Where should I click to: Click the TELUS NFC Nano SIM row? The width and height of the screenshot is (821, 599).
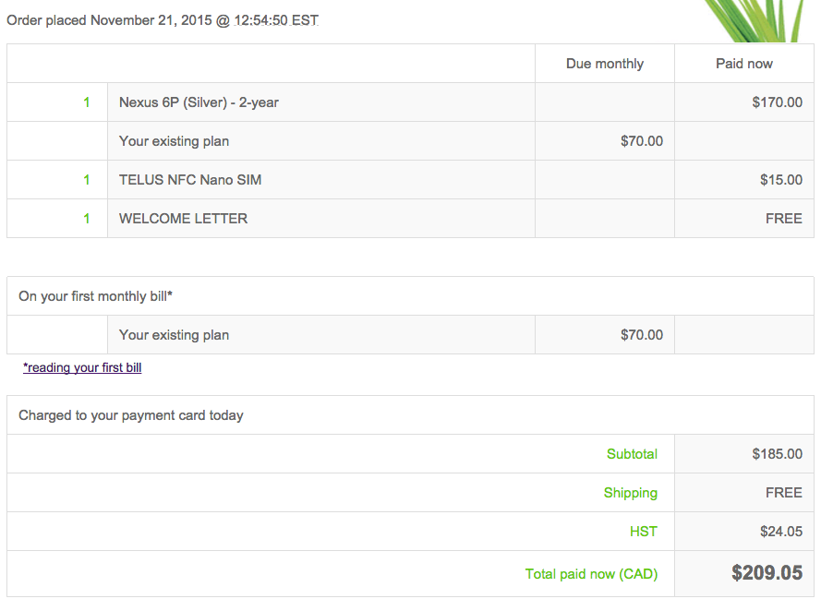(410, 180)
